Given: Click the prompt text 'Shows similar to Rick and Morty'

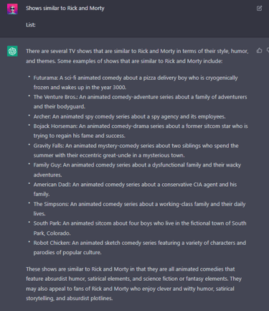Looking at the screenshot, I should [65, 8].
